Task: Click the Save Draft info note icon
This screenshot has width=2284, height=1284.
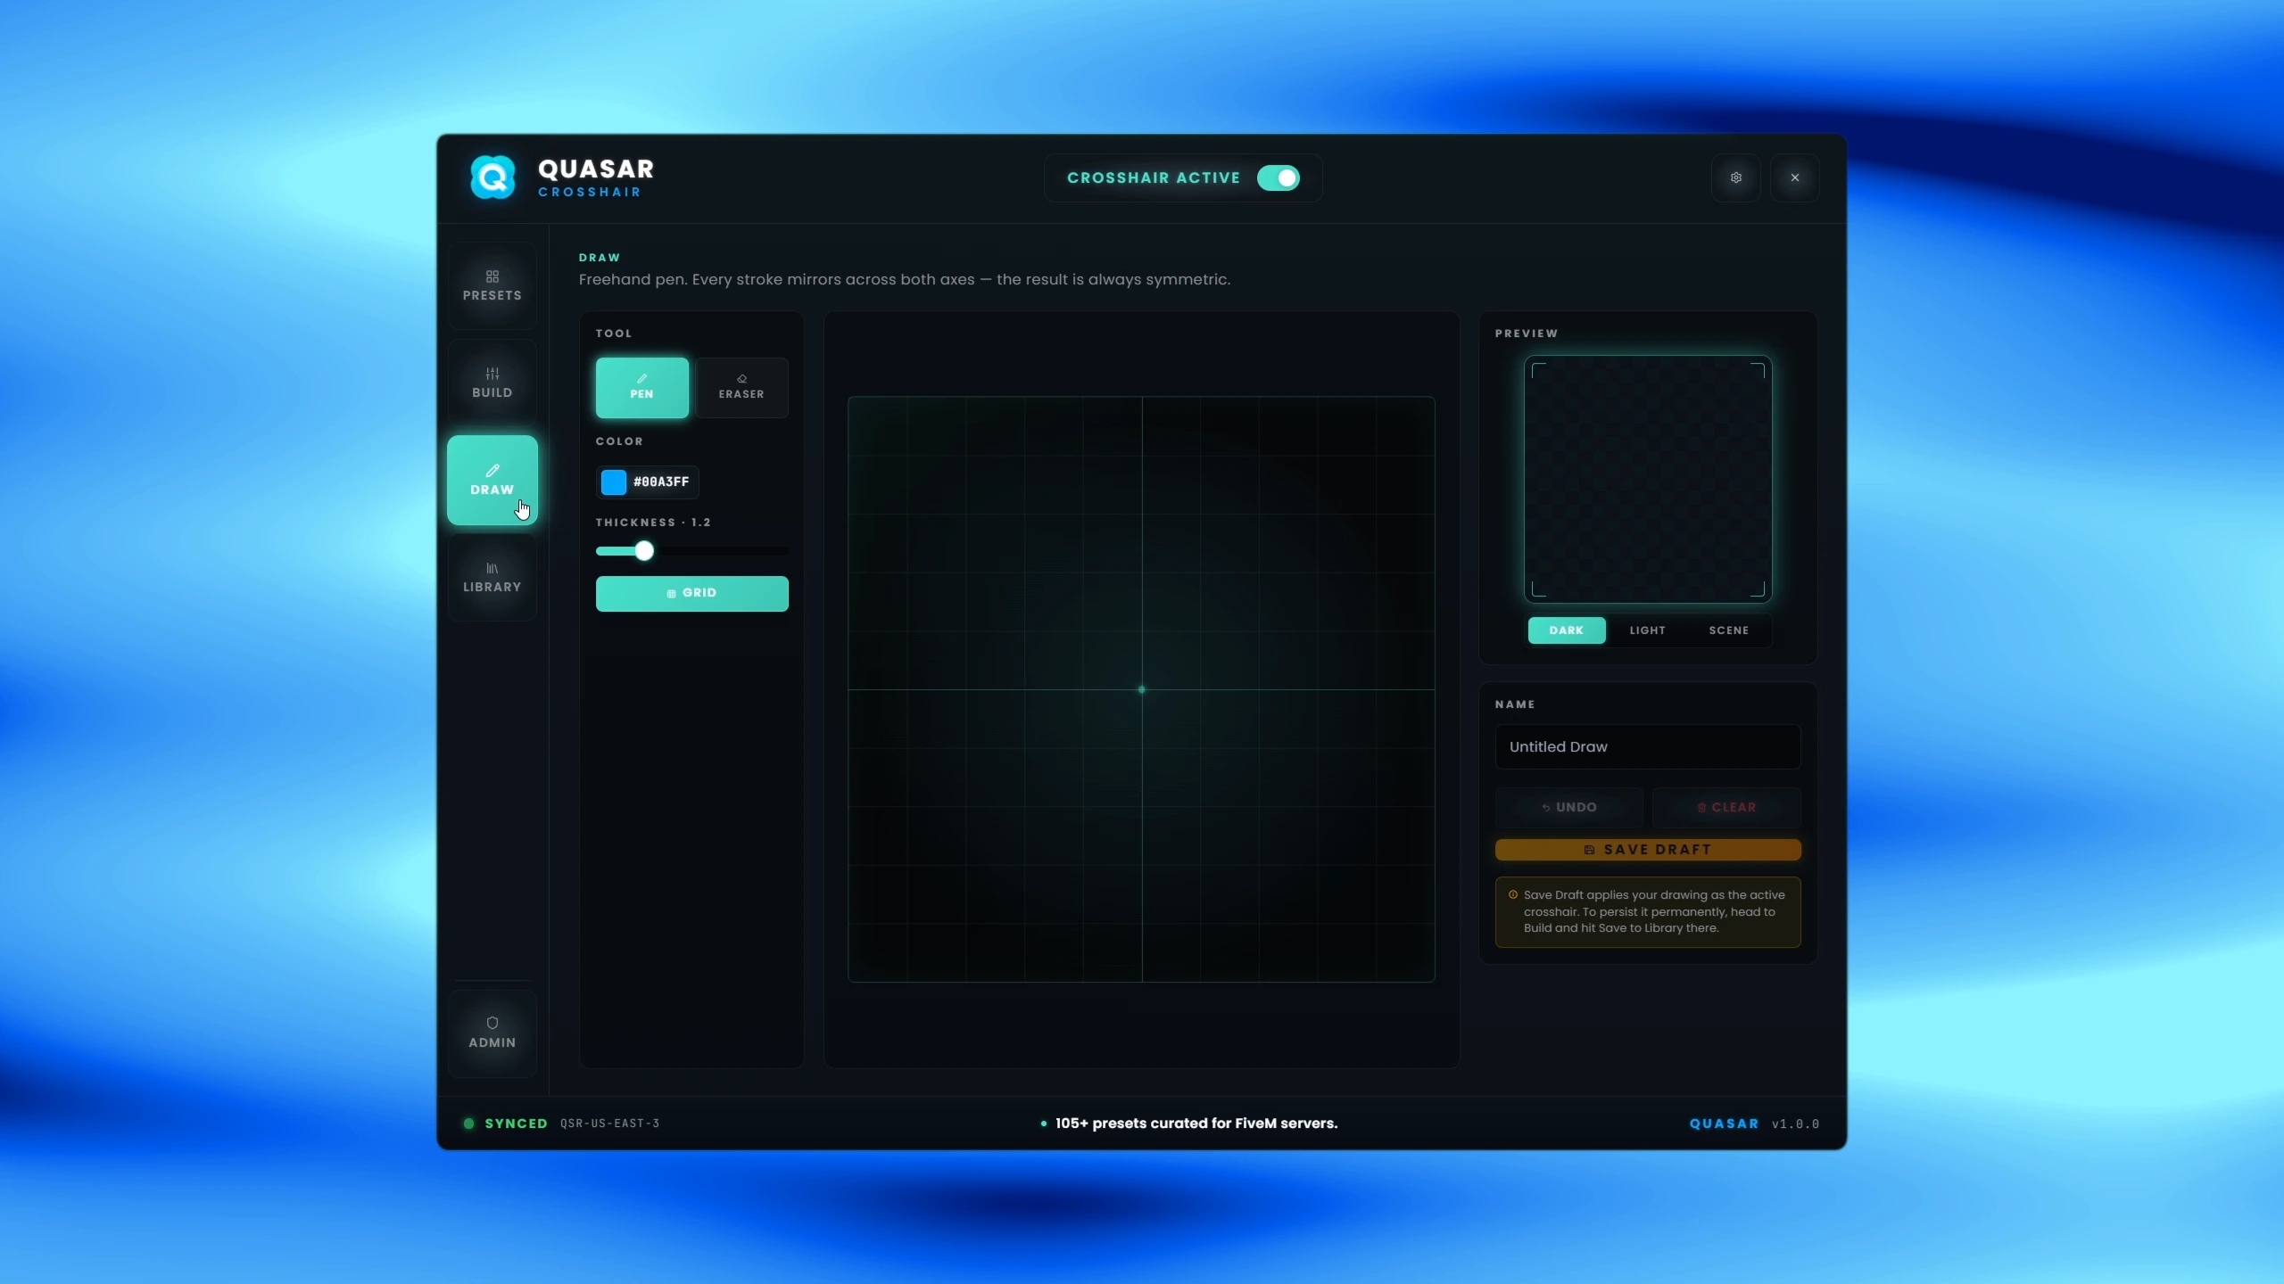Action: tap(1513, 894)
